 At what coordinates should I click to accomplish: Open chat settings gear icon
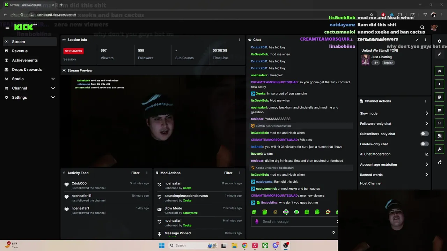click(334, 233)
